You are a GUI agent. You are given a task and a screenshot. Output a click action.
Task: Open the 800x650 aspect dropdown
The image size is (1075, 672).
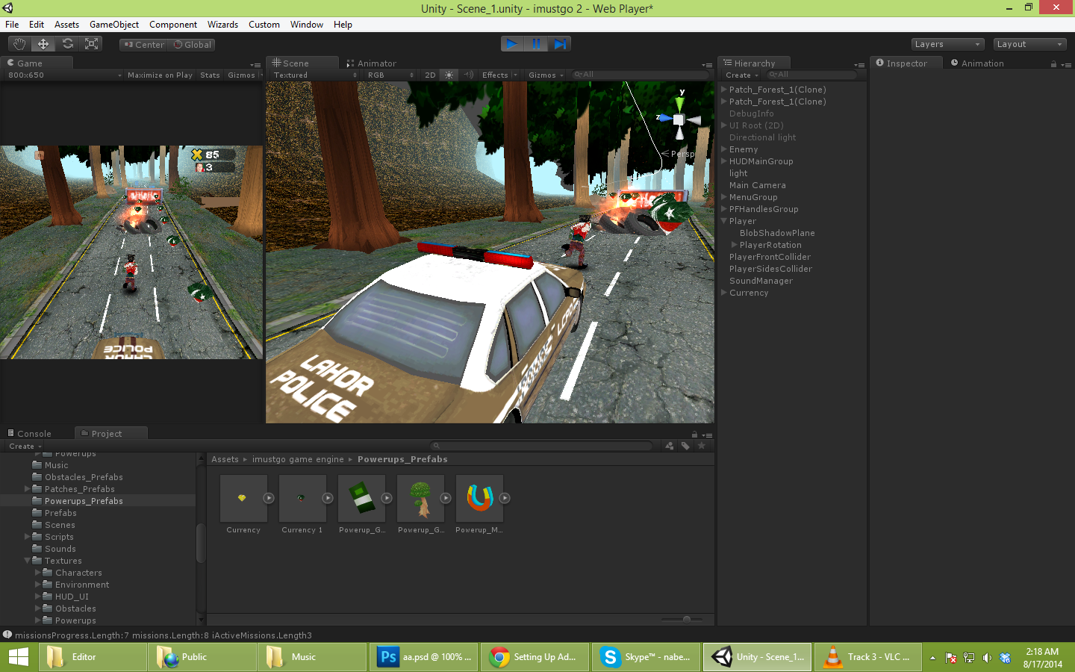click(64, 75)
